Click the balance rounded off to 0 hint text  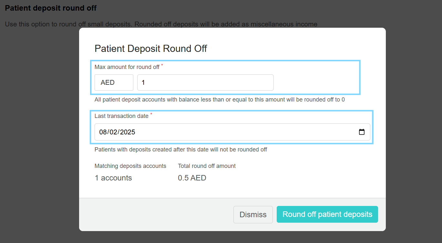220,100
